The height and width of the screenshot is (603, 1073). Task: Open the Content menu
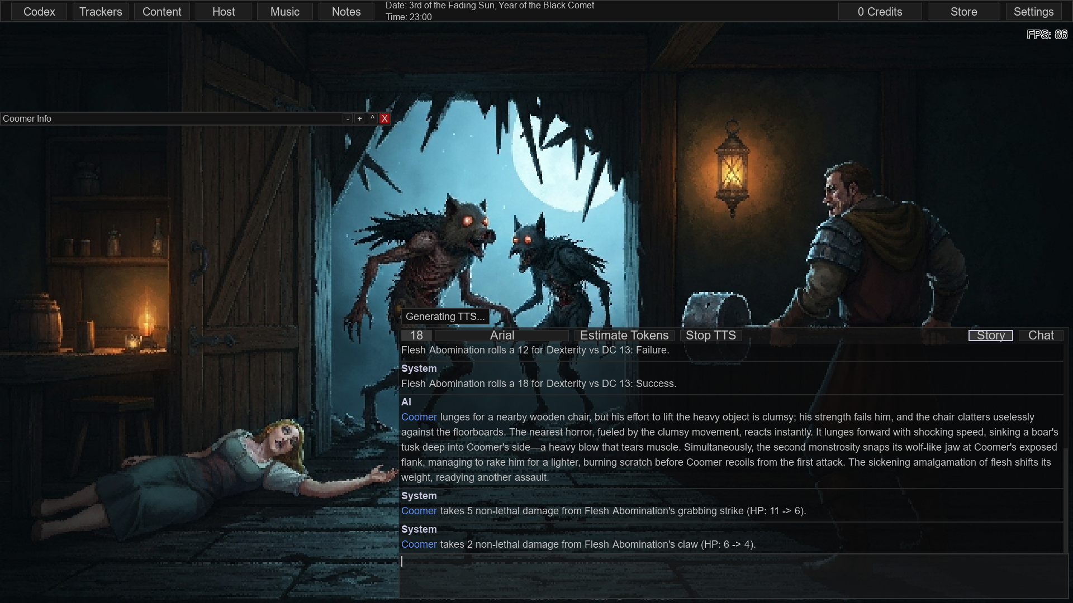pyautogui.click(x=162, y=12)
